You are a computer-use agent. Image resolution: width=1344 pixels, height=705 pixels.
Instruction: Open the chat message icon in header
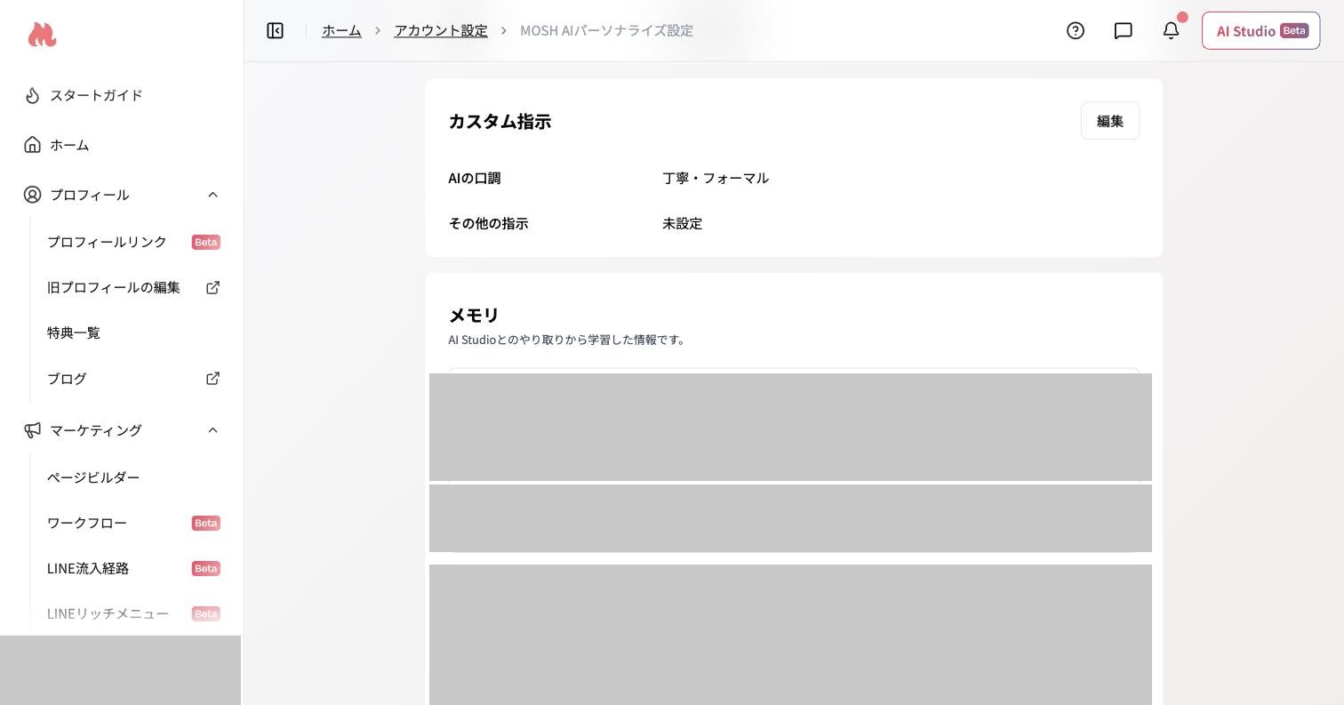(x=1124, y=31)
